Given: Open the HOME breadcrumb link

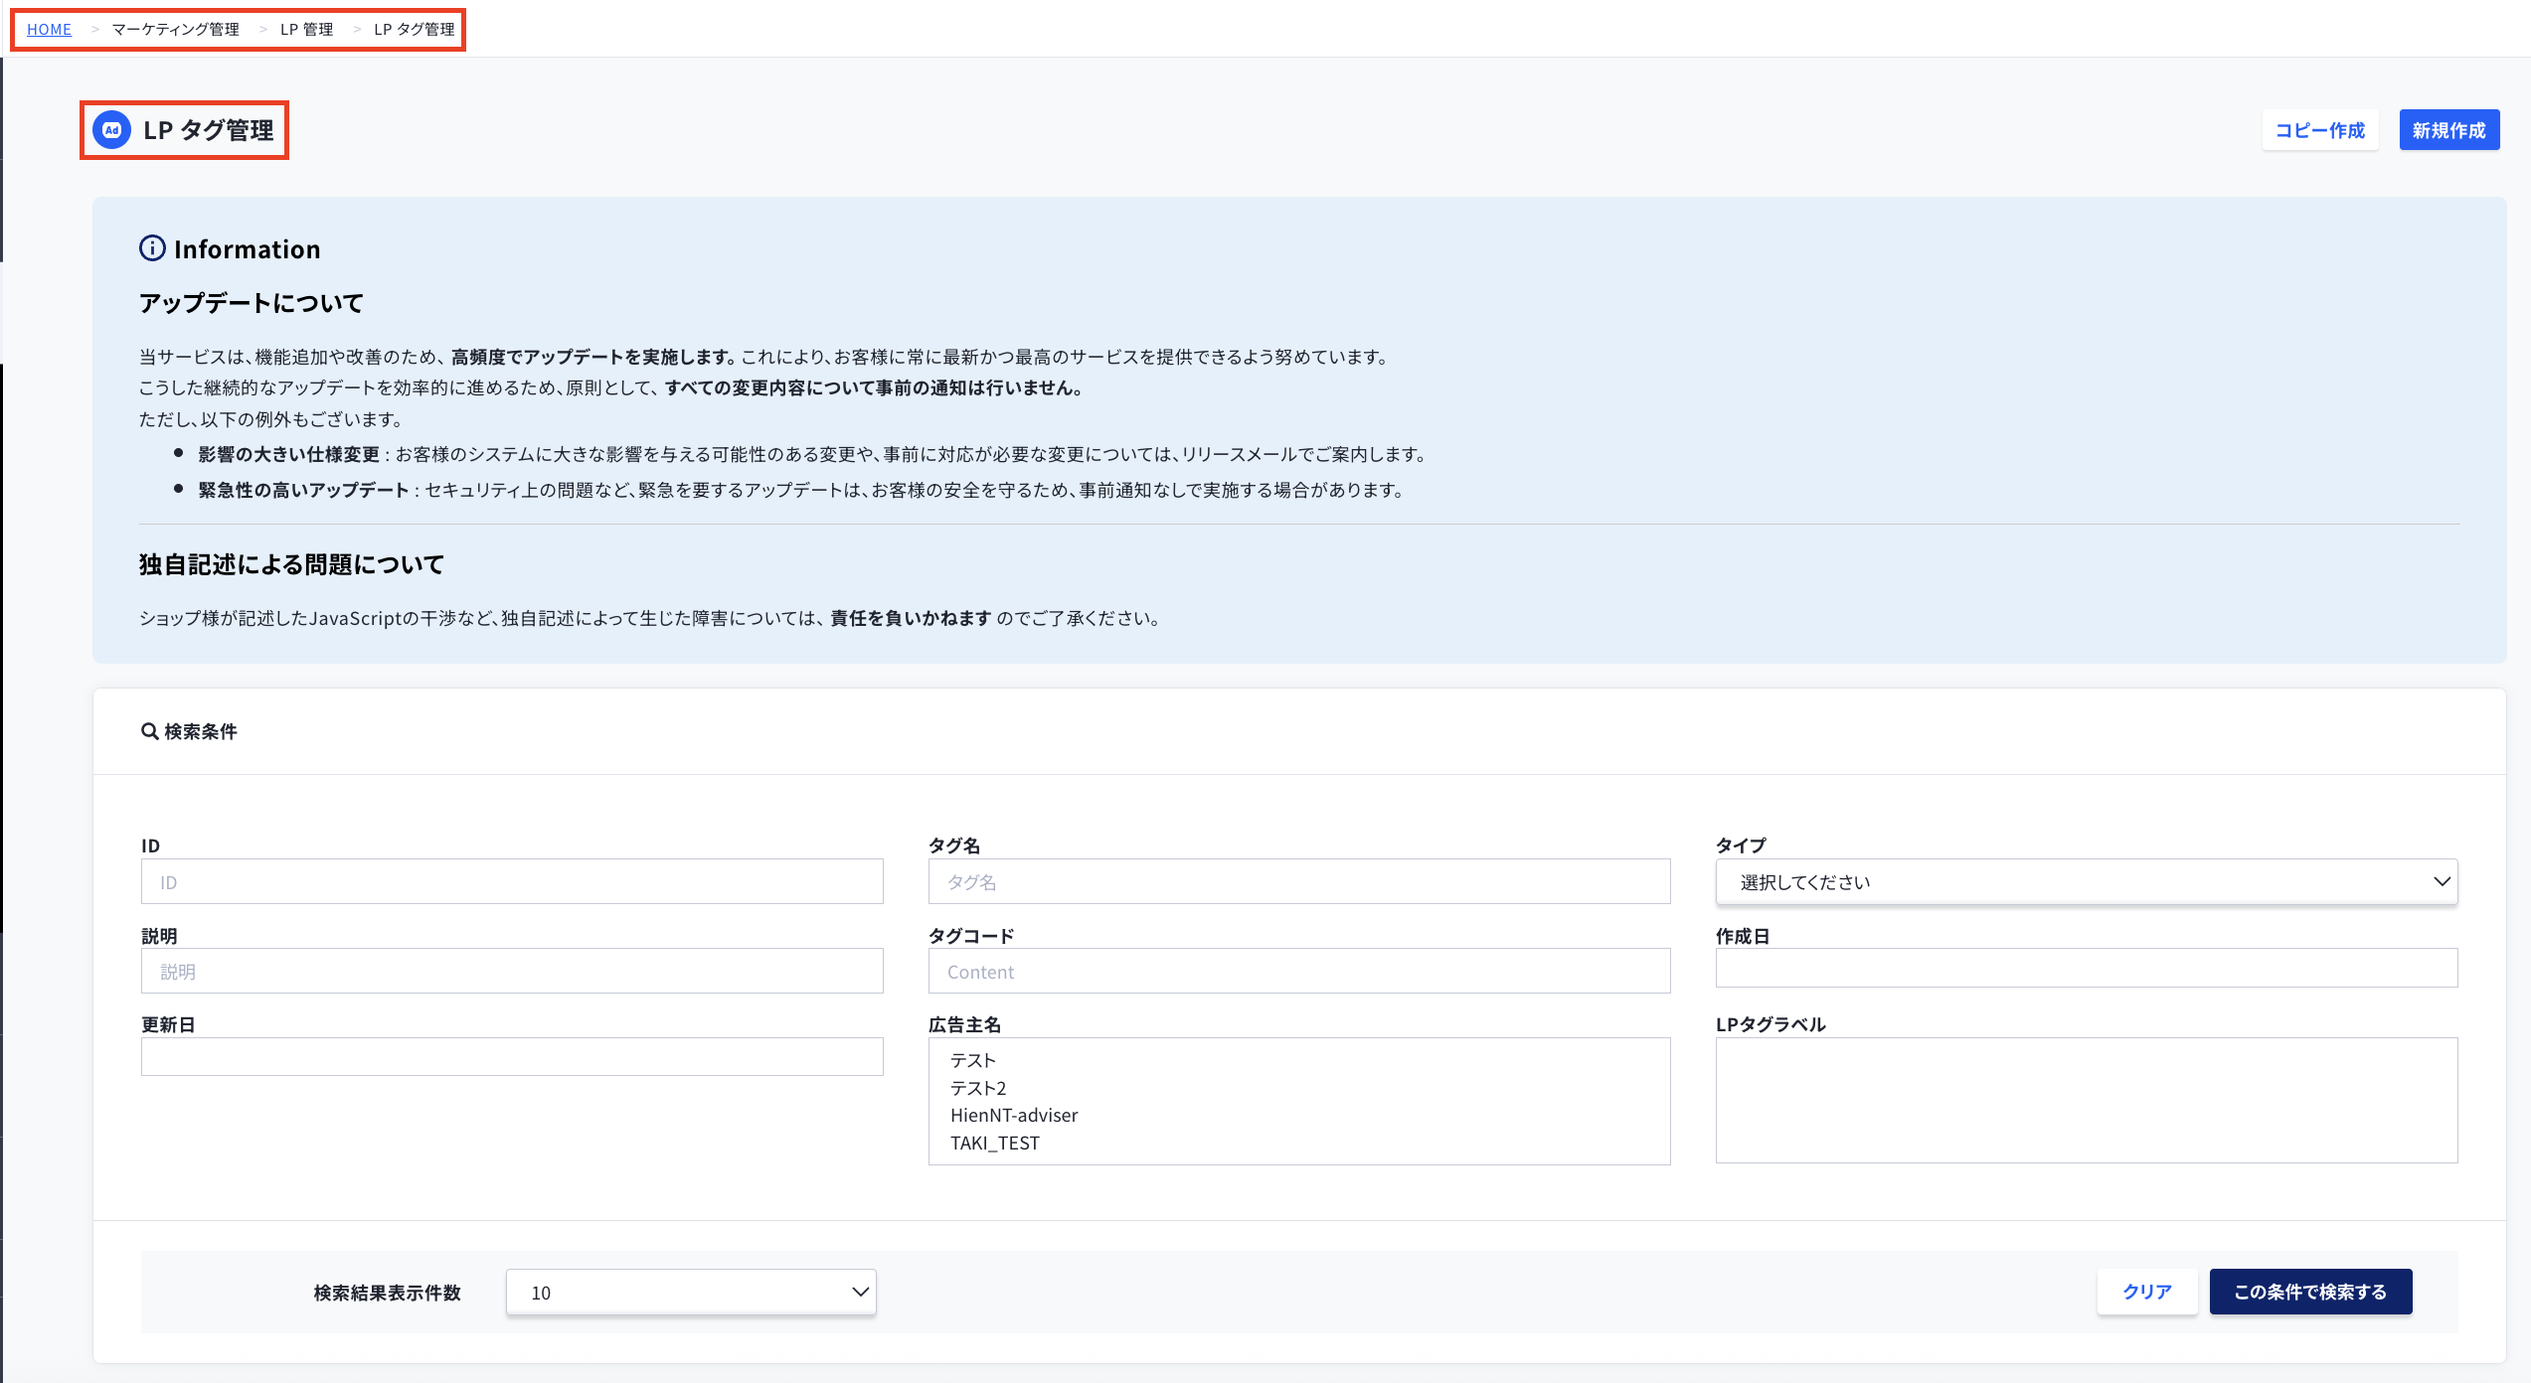Looking at the screenshot, I should tap(49, 29).
